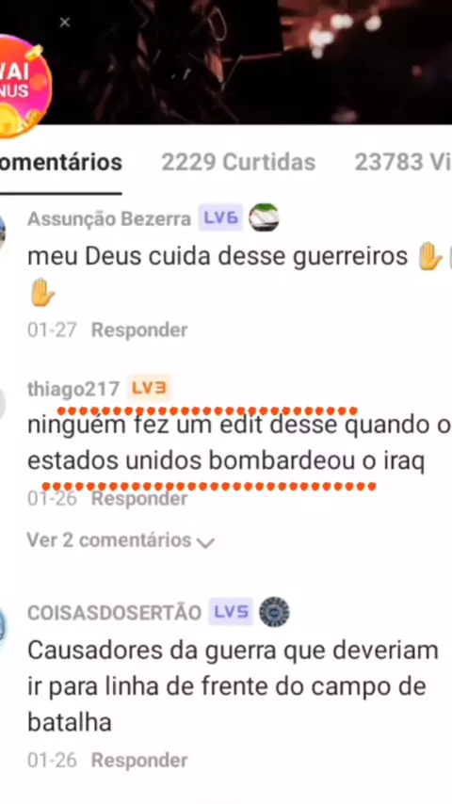Close the bonus promo with the X
The image size is (452, 804).
click(x=65, y=23)
